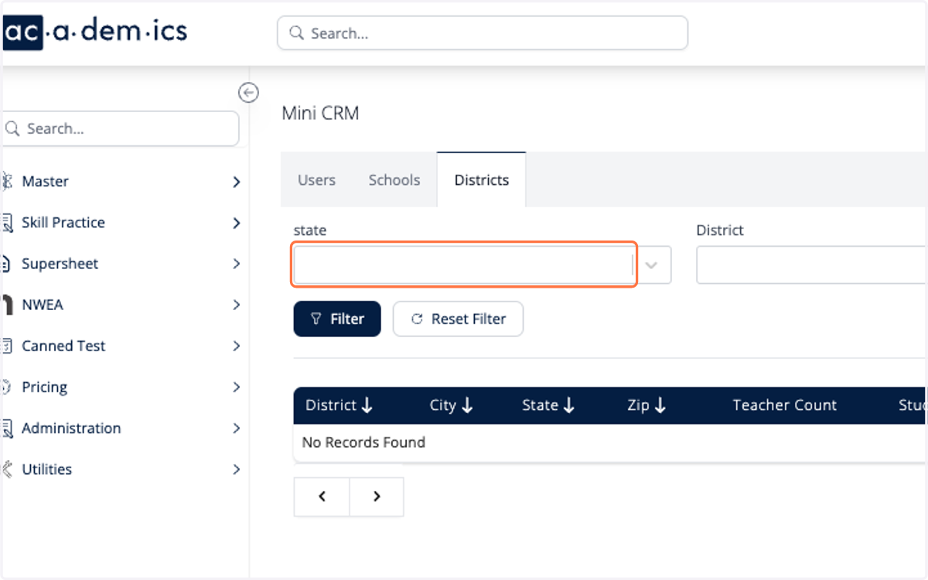
Task: Switch to the Users tab
Action: 316,179
